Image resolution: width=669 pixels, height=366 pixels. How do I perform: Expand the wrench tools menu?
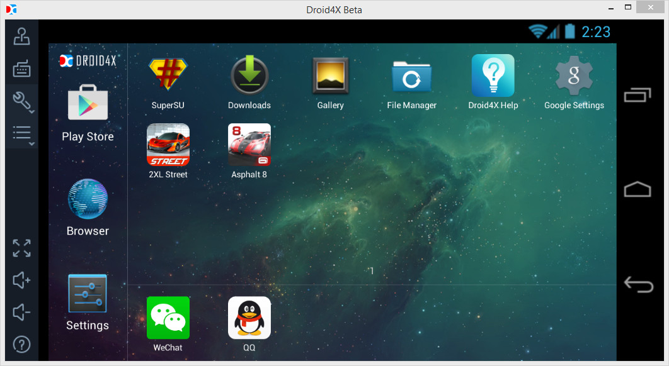pyautogui.click(x=22, y=101)
